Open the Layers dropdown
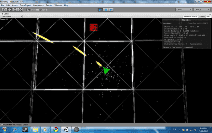212x133 pixels. tap(184, 10)
